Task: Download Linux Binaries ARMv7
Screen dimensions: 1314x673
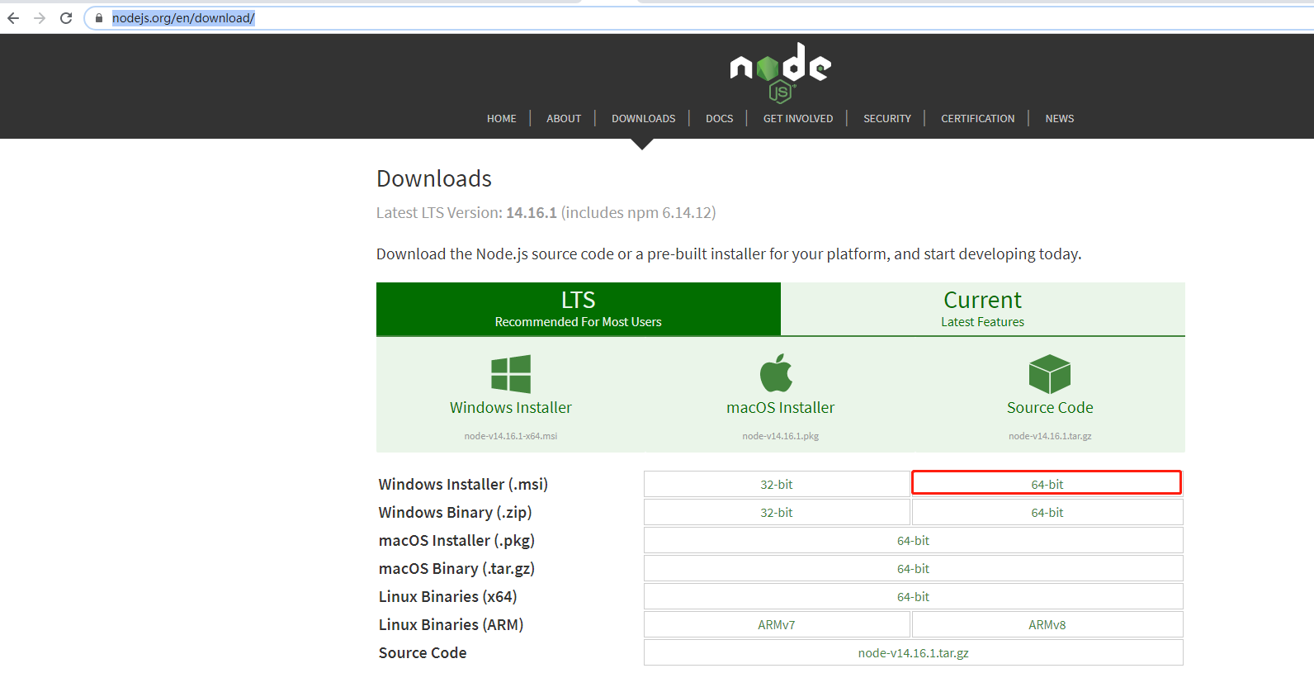Action: (x=777, y=625)
